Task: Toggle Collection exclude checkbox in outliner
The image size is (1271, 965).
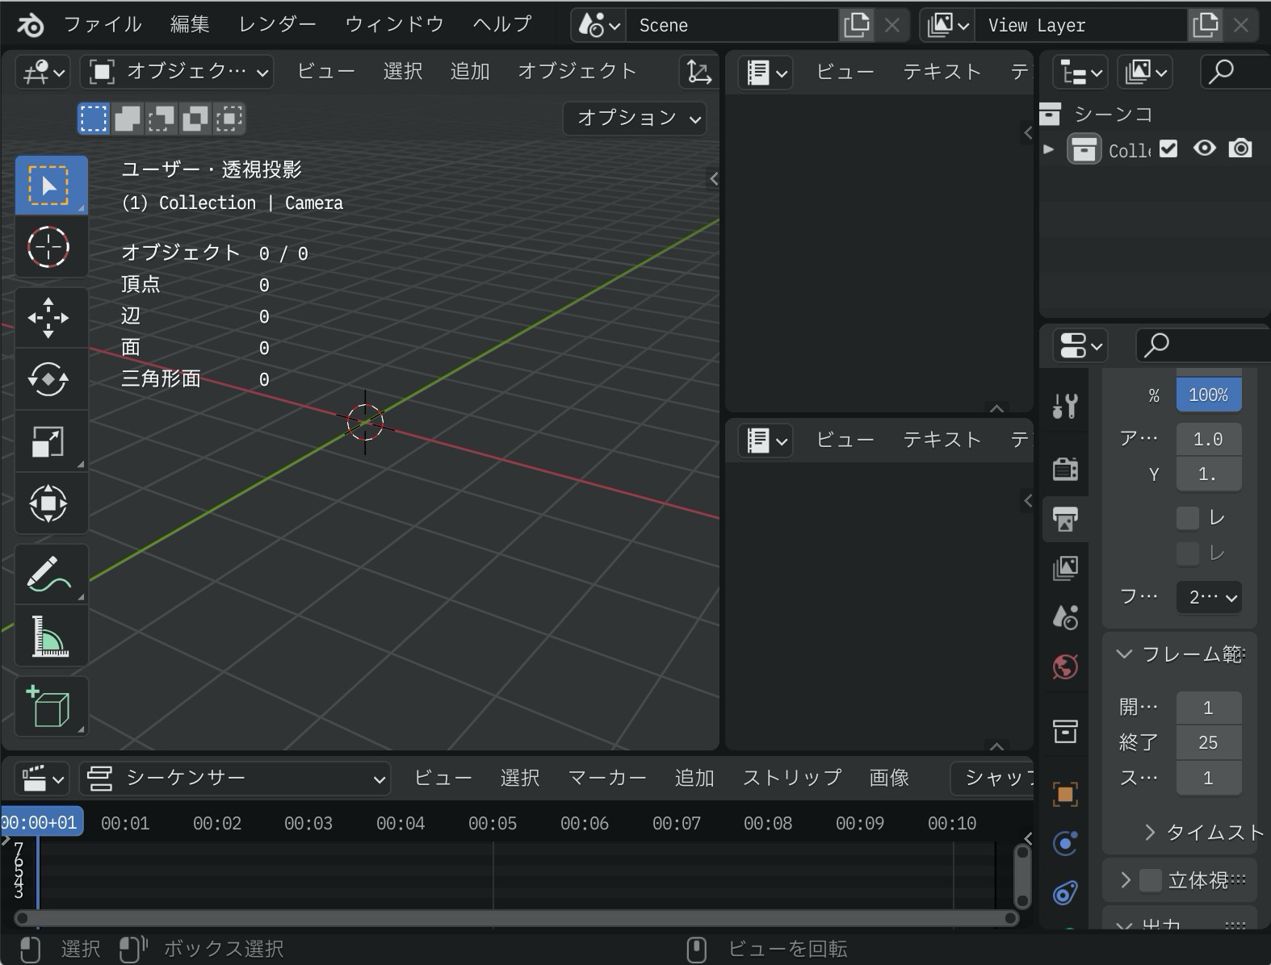Action: pos(1168,148)
